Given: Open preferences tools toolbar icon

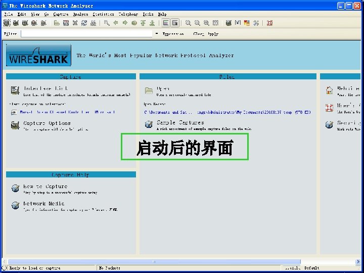Looking at the screenshot, I should click(x=256, y=23).
